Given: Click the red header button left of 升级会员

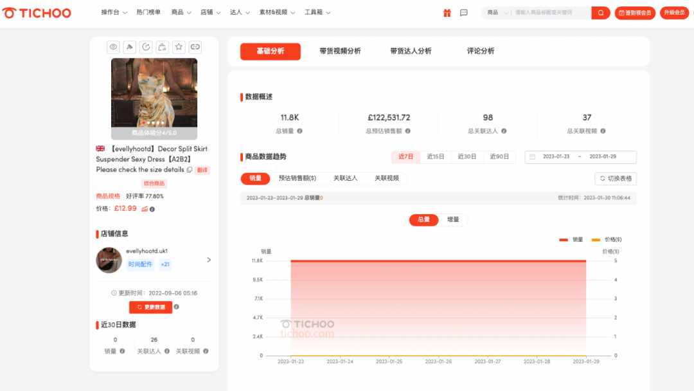Looking at the screenshot, I should click(x=635, y=13).
